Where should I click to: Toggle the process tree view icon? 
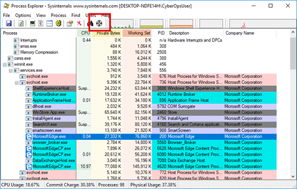tap(41, 24)
